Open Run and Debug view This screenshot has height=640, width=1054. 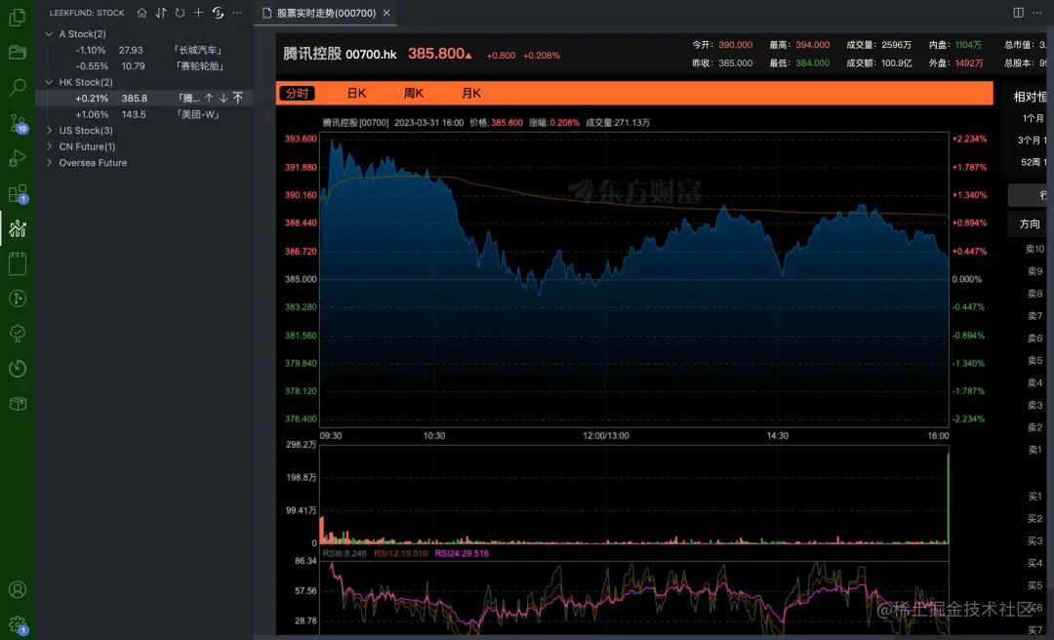pyautogui.click(x=18, y=158)
